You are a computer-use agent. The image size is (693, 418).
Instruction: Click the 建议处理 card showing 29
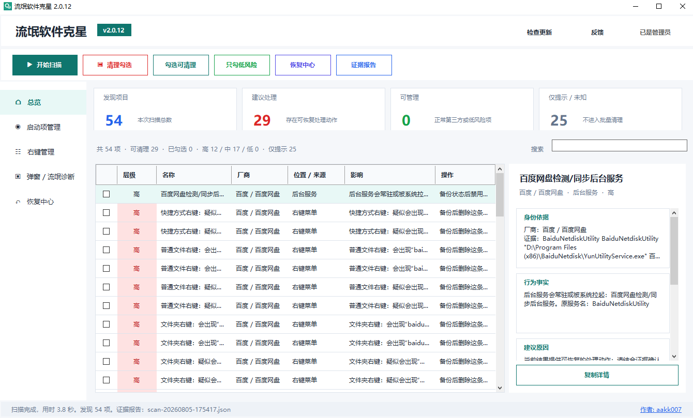point(313,109)
